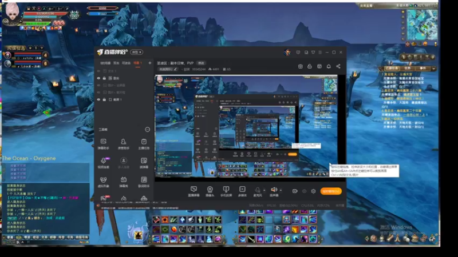Image resolution: width=458 pixels, height=257 pixels.
Task: Toggle visibility of the fourth image source
Action: tap(98, 93)
